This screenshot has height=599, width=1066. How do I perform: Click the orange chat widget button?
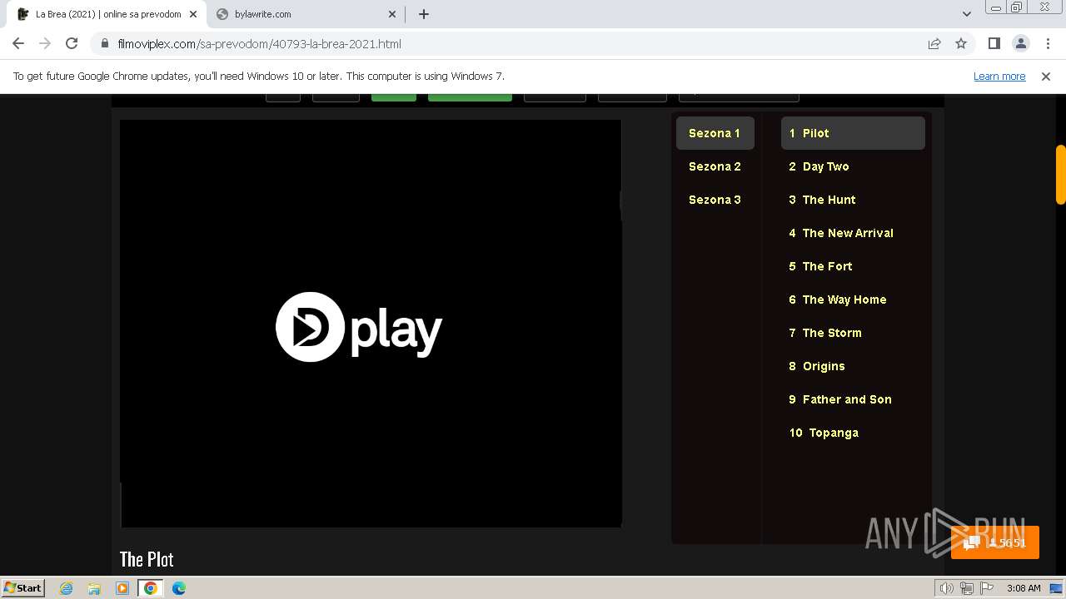point(995,542)
